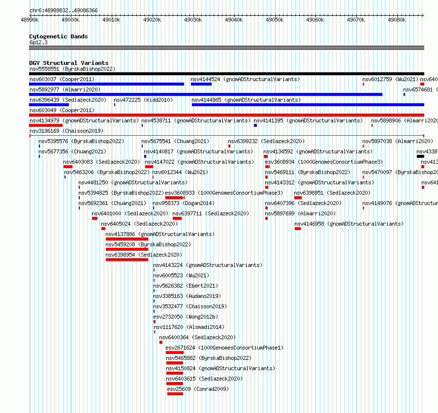Click the 49030k ruler position
Screen dimensions: 438x413
193,20
